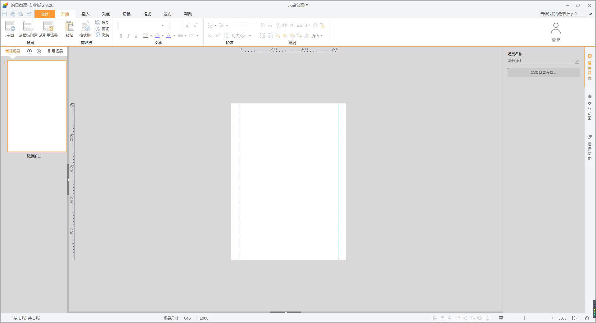Click the zoom slider handle

click(x=524, y=318)
